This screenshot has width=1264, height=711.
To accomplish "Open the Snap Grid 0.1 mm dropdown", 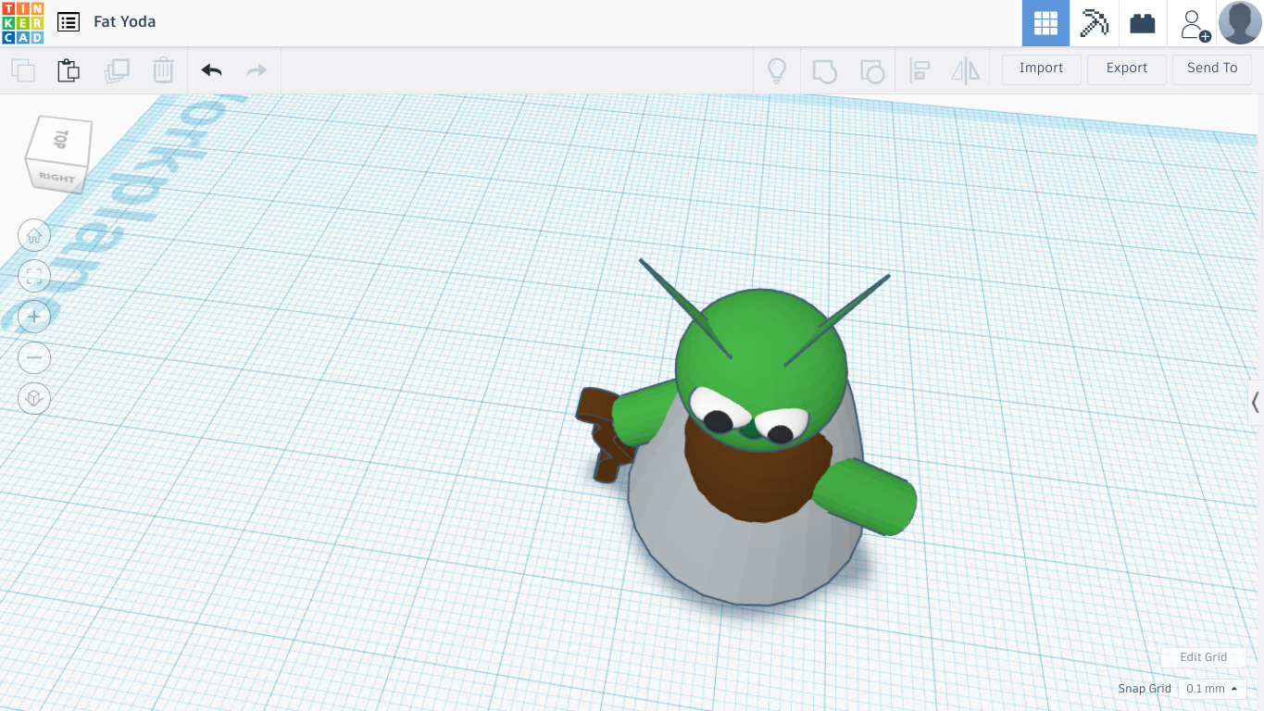I will pyautogui.click(x=1211, y=689).
